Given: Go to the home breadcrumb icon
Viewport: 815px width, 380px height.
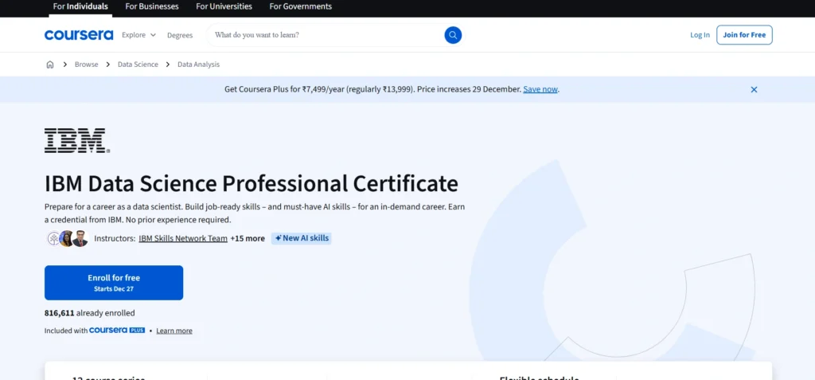Looking at the screenshot, I should pyautogui.click(x=50, y=65).
